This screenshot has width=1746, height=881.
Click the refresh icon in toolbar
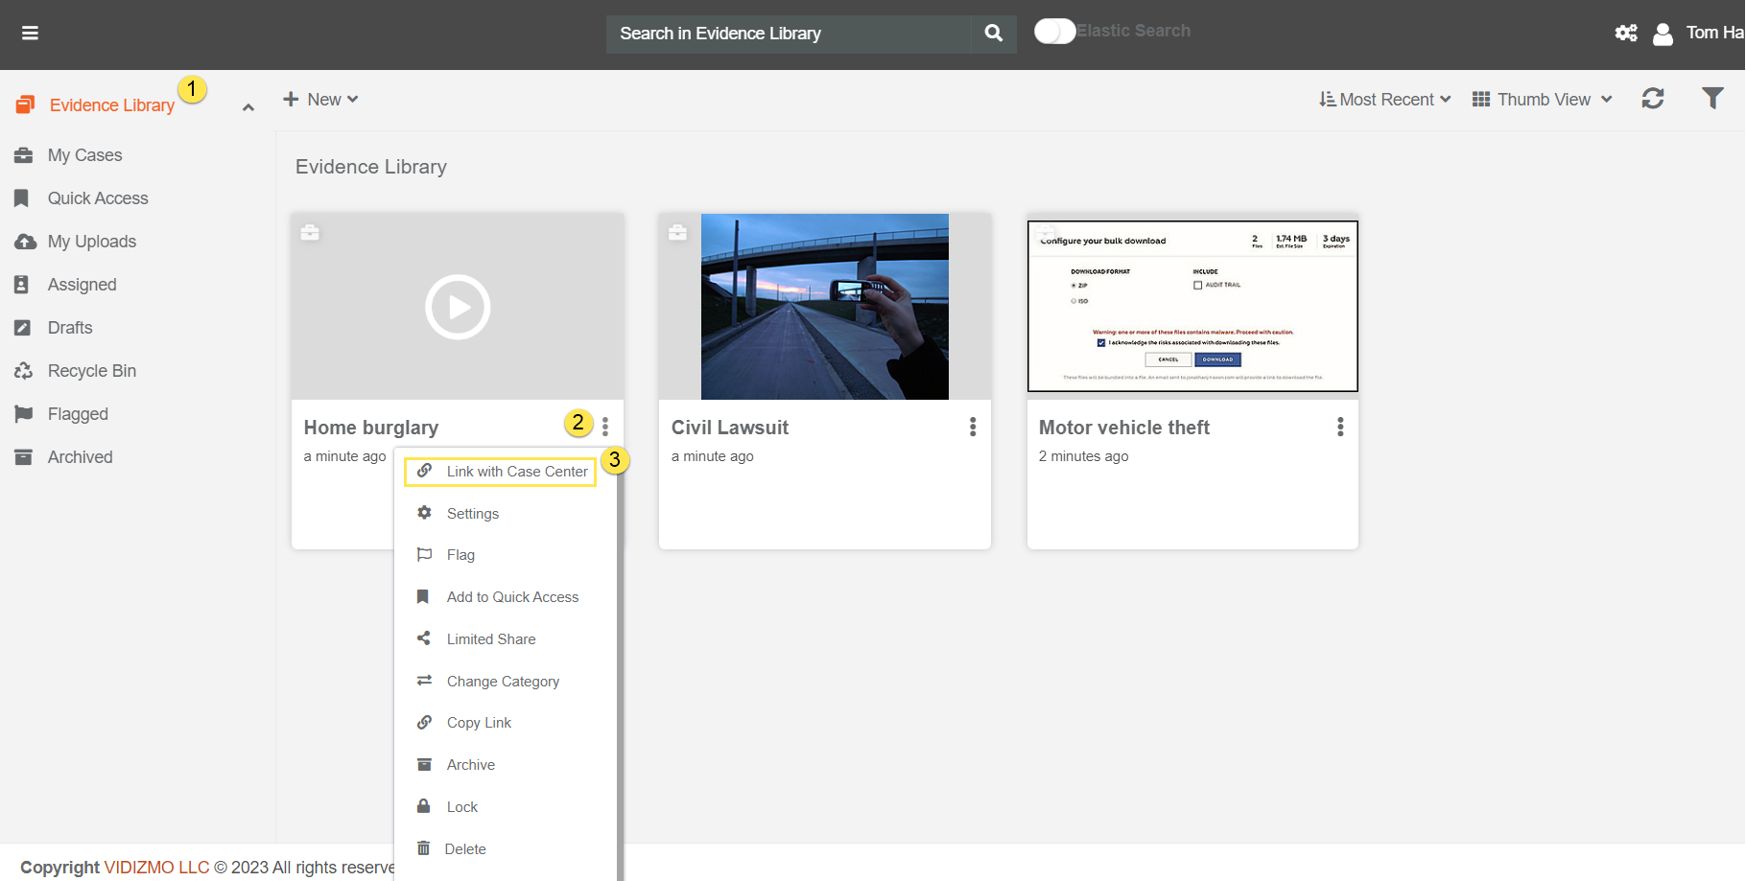click(1652, 99)
